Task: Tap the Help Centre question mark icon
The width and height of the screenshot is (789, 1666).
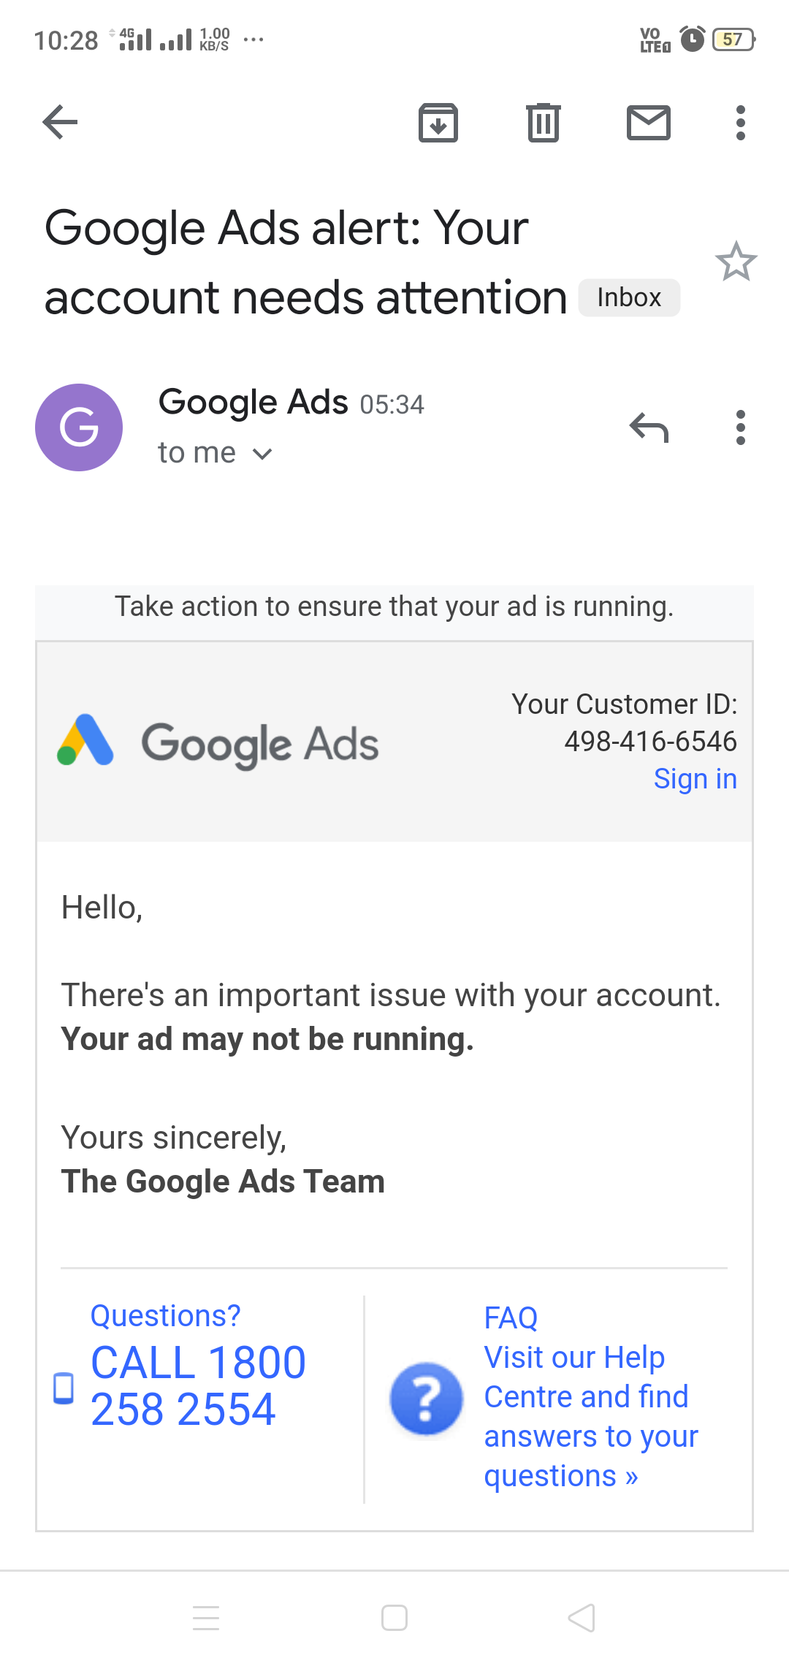Action: click(x=427, y=1399)
